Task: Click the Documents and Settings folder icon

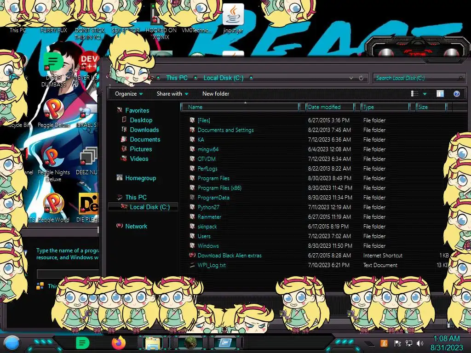Action: [192, 130]
